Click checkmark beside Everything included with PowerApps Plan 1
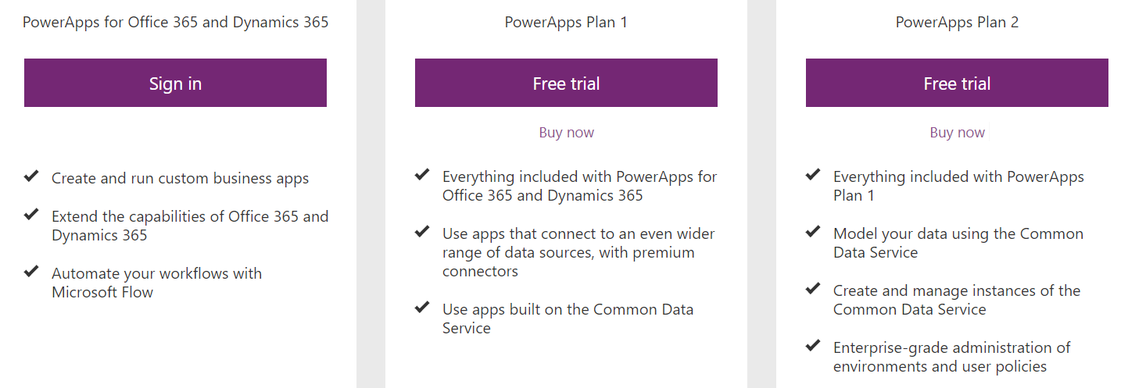 click(813, 175)
